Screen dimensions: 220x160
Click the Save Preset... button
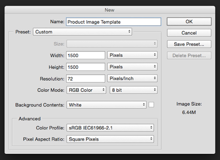(189, 44)
